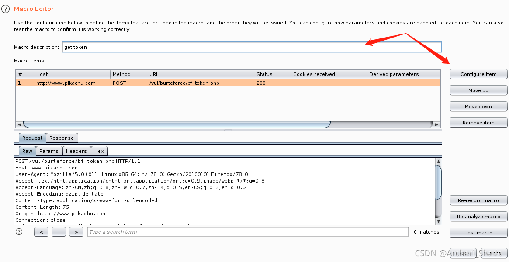Click the table's right scroll arrow

436,124
